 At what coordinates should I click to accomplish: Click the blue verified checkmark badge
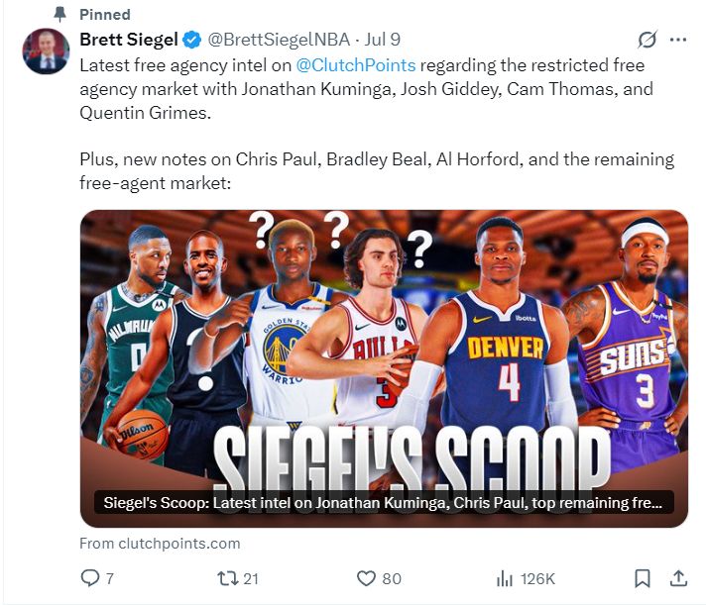(191, 40)
